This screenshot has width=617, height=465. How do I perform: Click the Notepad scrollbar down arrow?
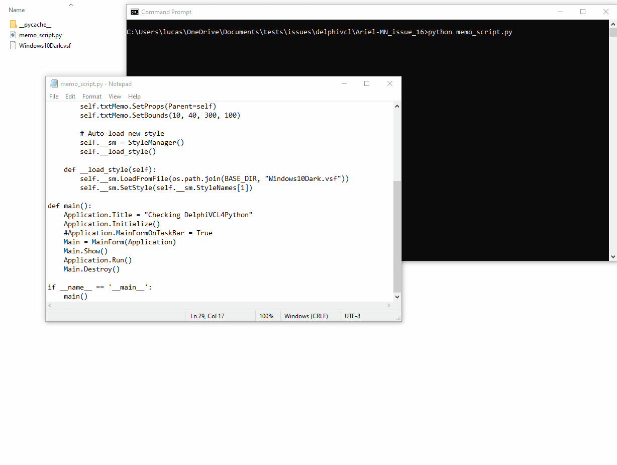click(x=397, y=297)
